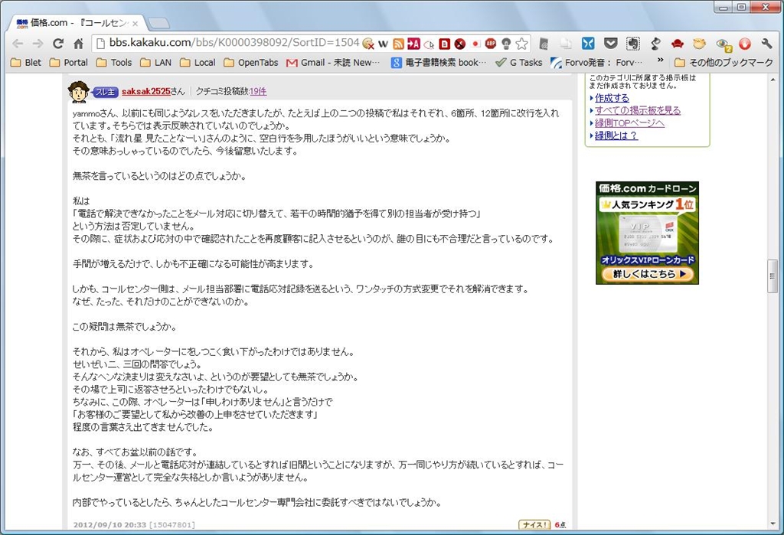Click the ナイス! button on the post

534,525
